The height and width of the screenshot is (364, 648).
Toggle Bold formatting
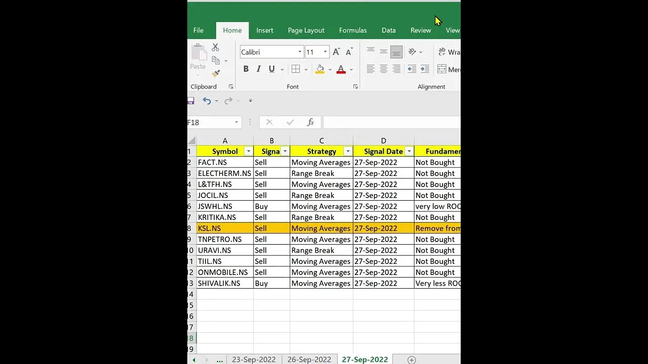coord(246,69)
